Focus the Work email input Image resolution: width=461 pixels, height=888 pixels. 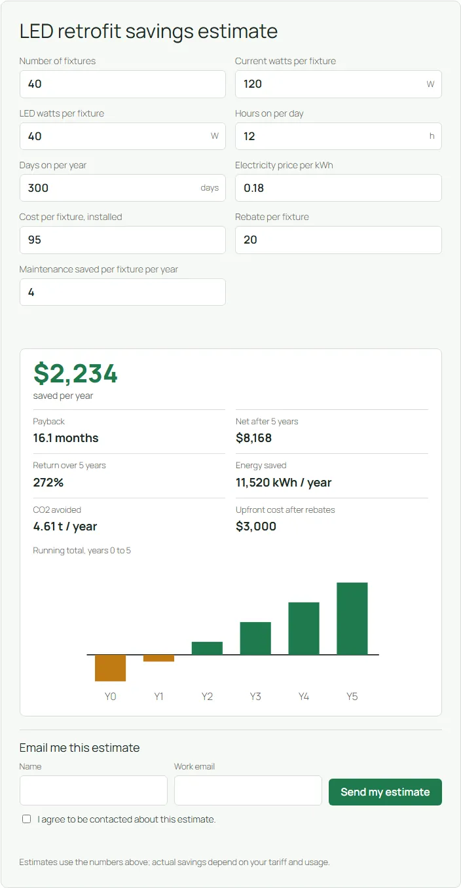[x=248, y=790]
